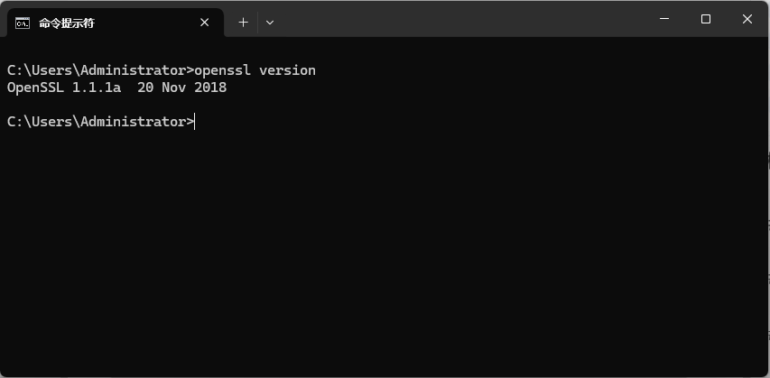770x378 pixels.
Task: Click the word "version" in the command
Action: tap(287, 70)
